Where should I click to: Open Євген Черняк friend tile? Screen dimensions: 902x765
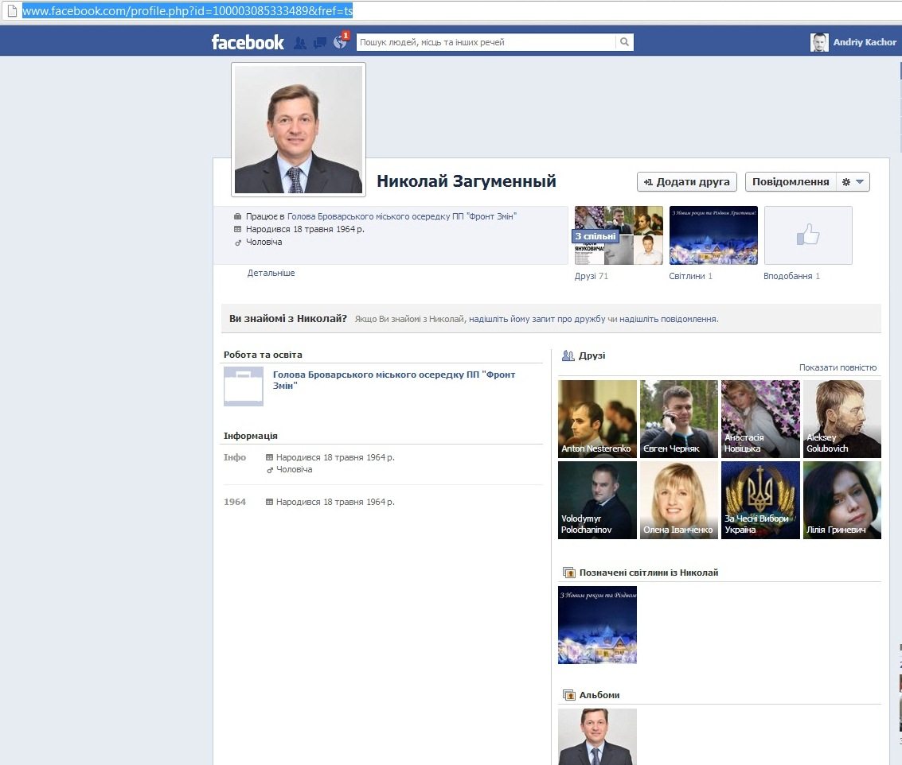[x=679, y=419]
